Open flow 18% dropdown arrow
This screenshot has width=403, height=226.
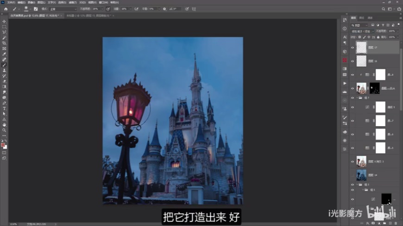(130, 9)
